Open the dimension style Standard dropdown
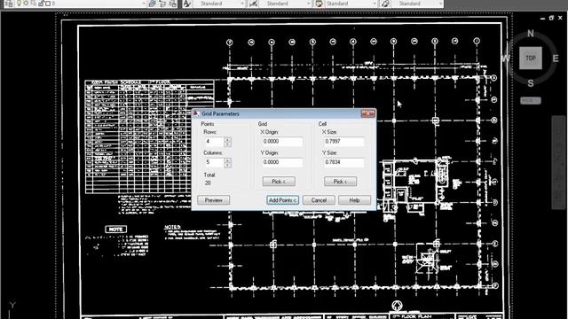 coord(308,4)
